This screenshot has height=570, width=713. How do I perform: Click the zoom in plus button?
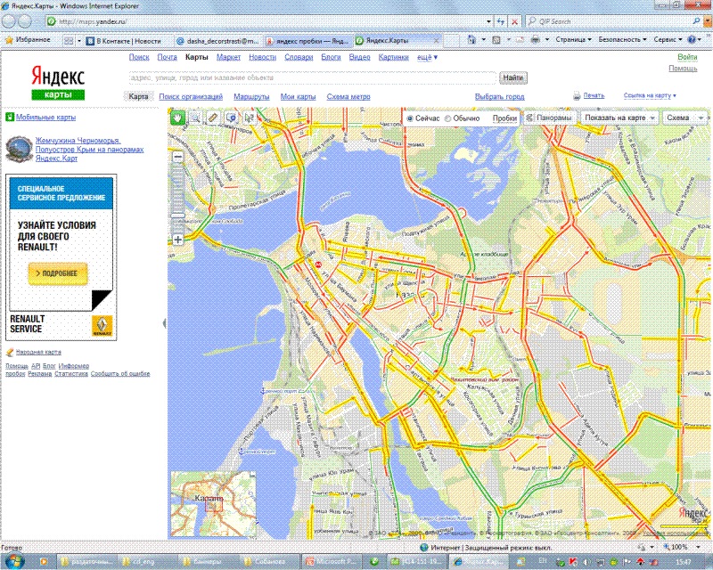pyautogui.click(x=178, y=240)
